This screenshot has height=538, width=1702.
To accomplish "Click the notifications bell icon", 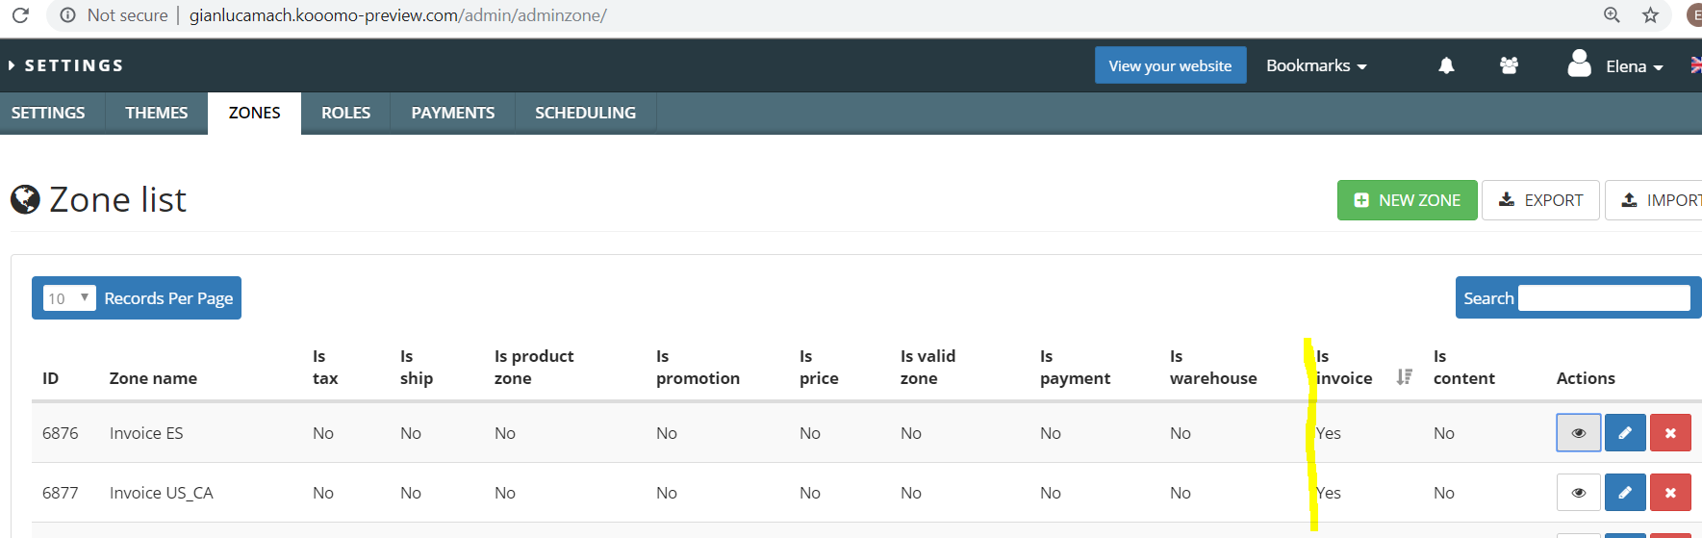I will pos(1446,65).
